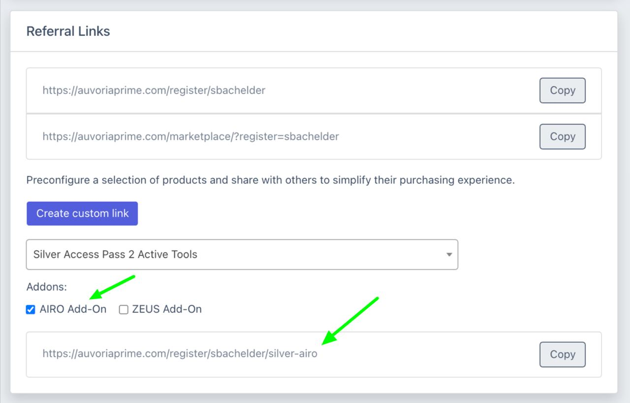Screen dimensions: 630x403
Task: Copy the silver-airo custom link
Action: click(x=562, y=354)
